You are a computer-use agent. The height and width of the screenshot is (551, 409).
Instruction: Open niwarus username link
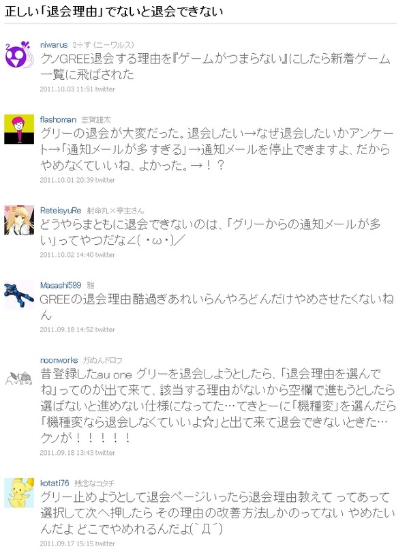[54, 45]
